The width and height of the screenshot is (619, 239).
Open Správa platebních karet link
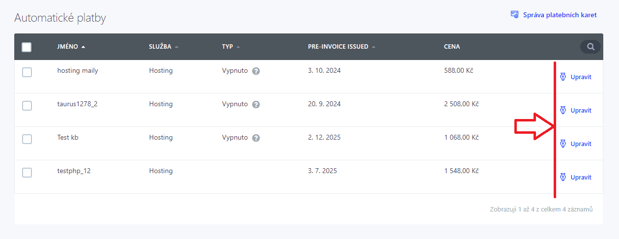click(560, 15)
